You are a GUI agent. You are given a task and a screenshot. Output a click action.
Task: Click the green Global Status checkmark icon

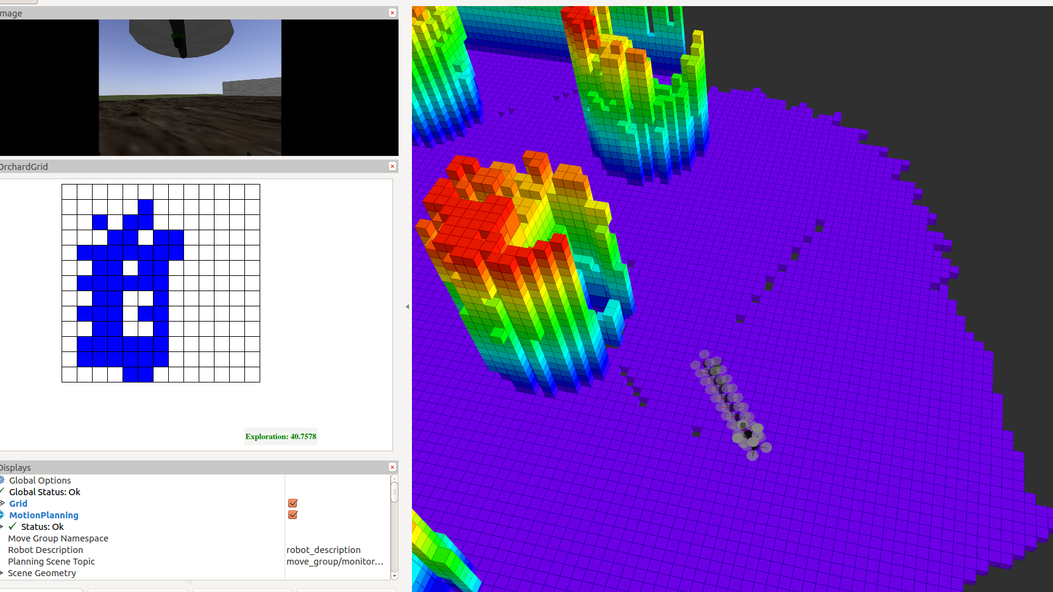point(2,492)
